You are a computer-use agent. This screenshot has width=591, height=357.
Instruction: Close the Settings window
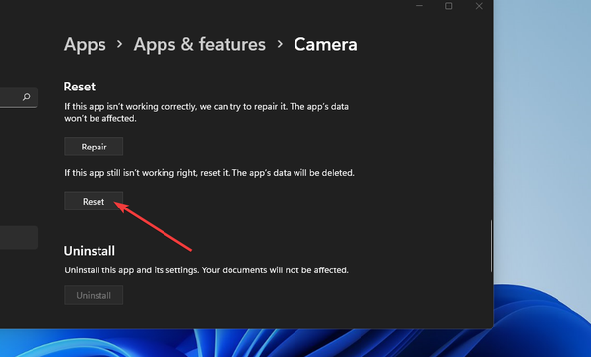click(x=479, y=6)
